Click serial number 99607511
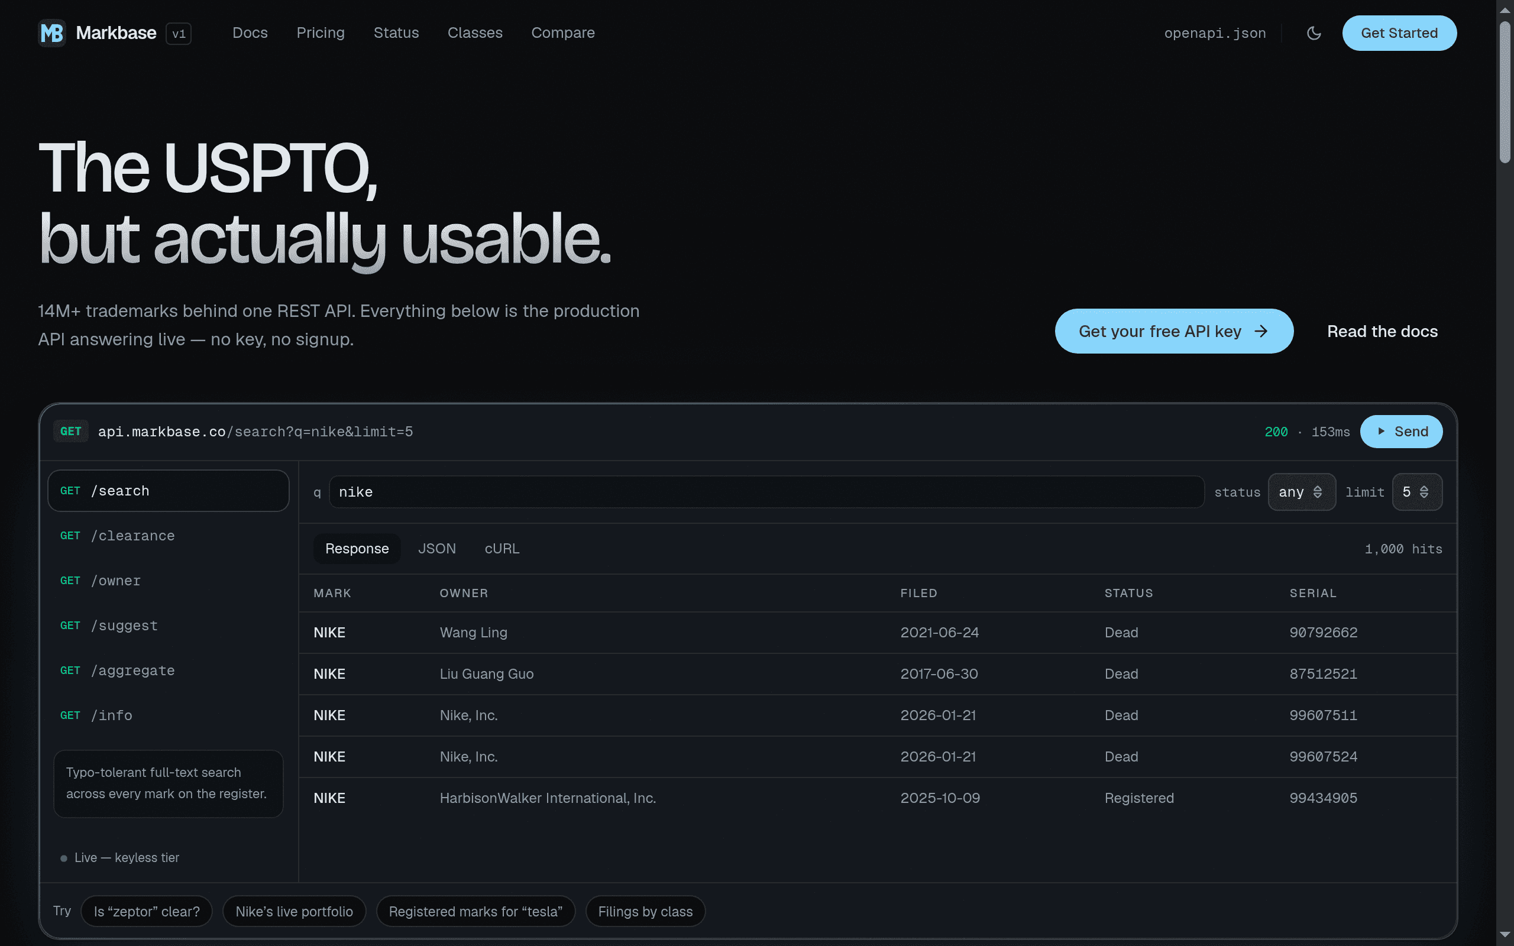The width and height of the screenshot is (1514, 946). coord(1323,715)
